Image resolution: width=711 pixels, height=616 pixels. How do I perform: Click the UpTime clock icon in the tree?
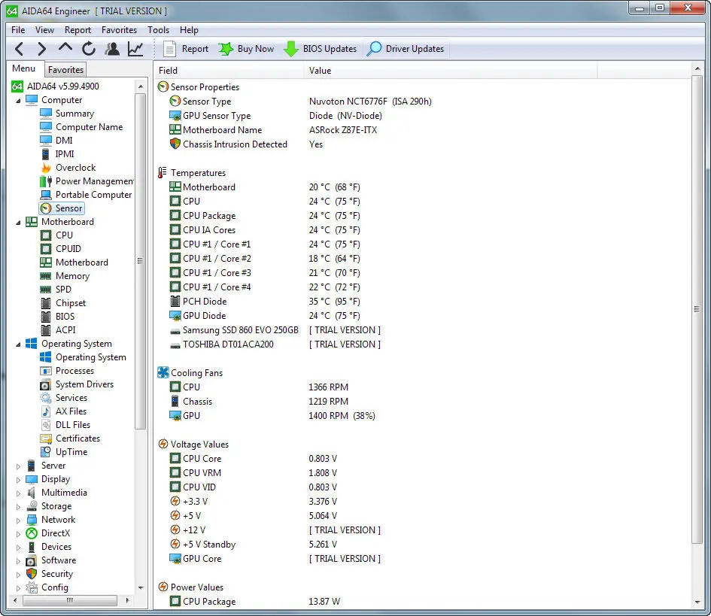46,452
